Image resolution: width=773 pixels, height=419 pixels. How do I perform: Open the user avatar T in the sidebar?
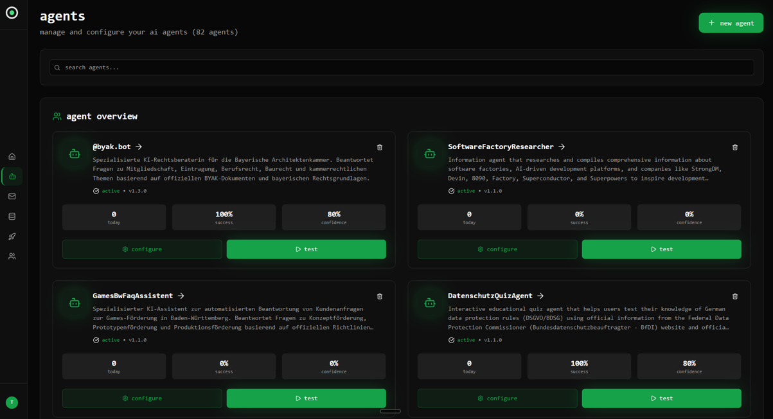pos(12,402)
